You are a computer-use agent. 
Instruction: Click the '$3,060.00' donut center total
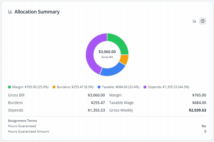[x=107, y=52]
